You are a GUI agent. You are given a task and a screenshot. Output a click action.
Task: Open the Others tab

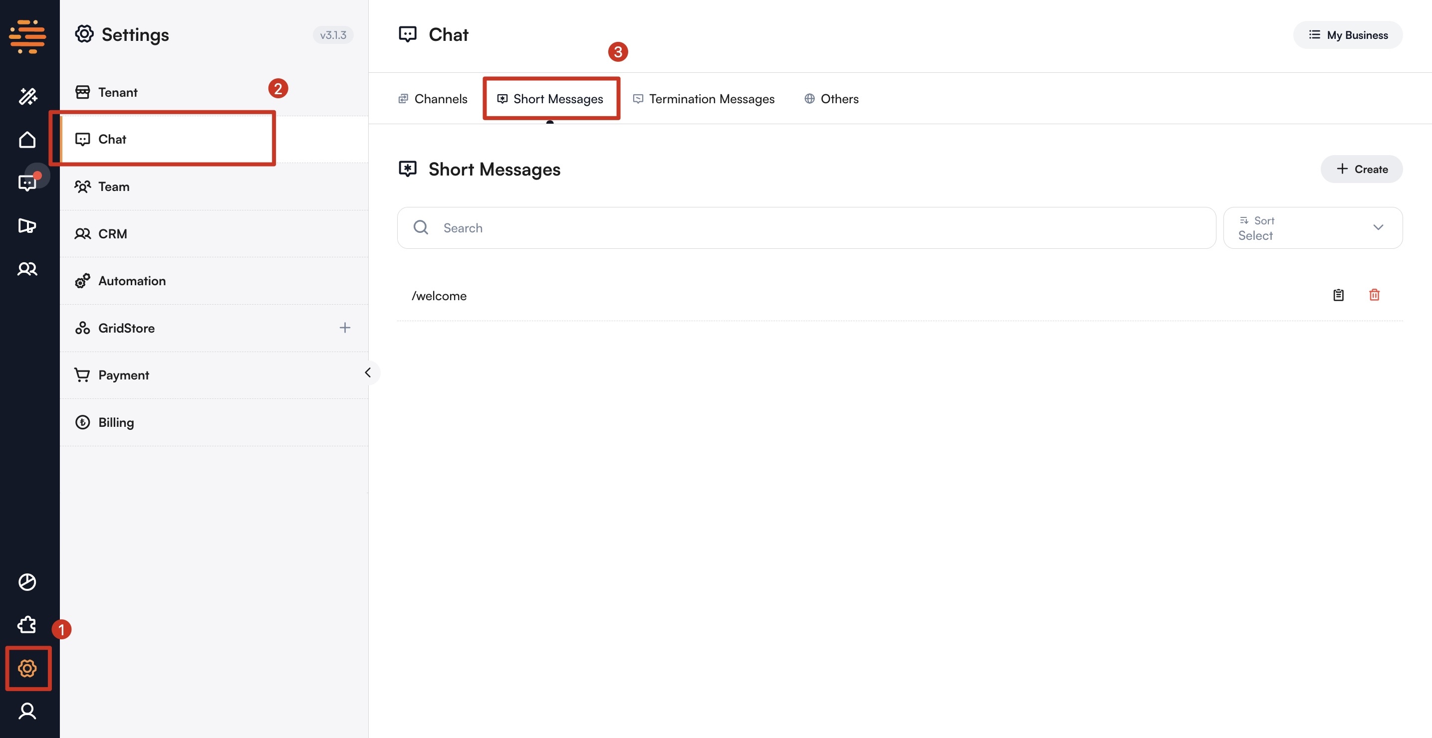tap(831, 99)
